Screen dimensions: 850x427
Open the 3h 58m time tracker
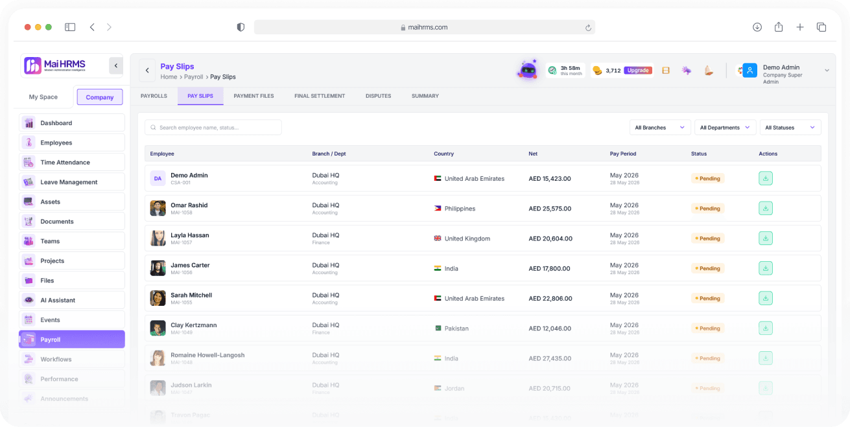point(565,70)
